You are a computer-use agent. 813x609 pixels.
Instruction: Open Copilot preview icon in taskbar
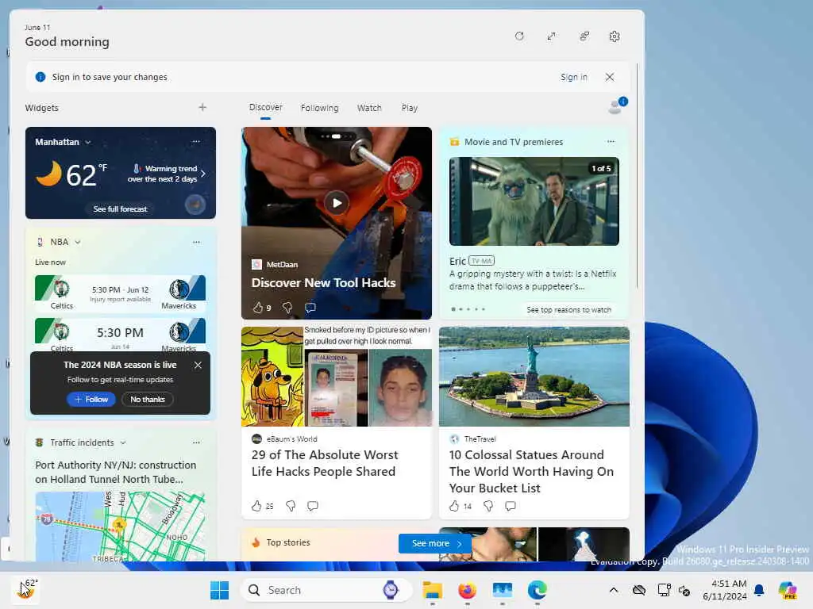coord(788,590)
